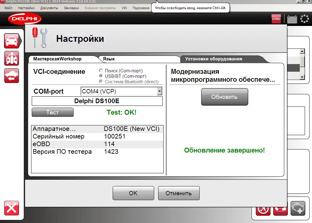
Task: Click the Test: OK! status text
Action: (x=122, y=112)
